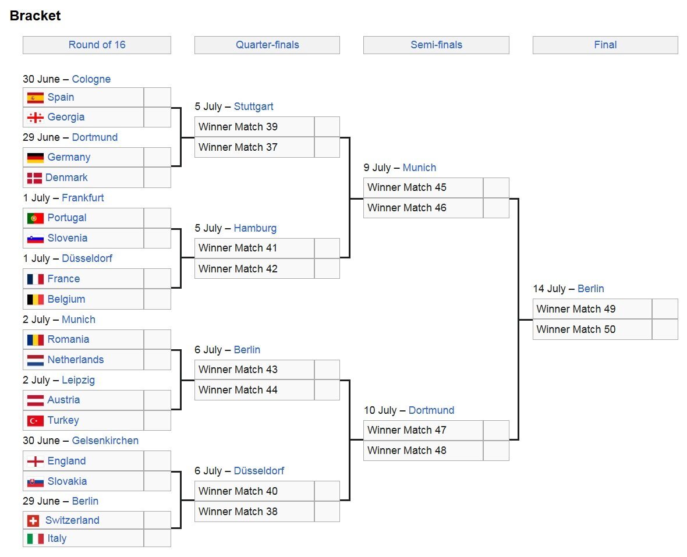The height and width of the screenshot is (557, 687).
Task: Click the Netherlands flag icon
Action: (x=35, y=360)
